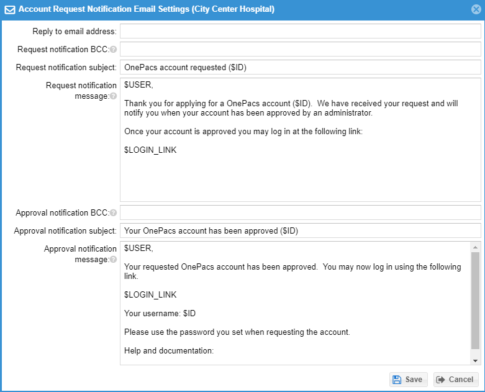Click the 'Reply to email address:' label
Image resolution: width=485 pixels, height=392 pixels.
point(75,32)
